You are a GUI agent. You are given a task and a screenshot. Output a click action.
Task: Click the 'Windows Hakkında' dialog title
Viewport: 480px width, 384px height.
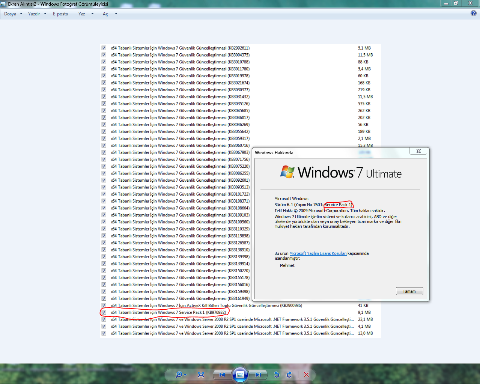tap(274, 153)
